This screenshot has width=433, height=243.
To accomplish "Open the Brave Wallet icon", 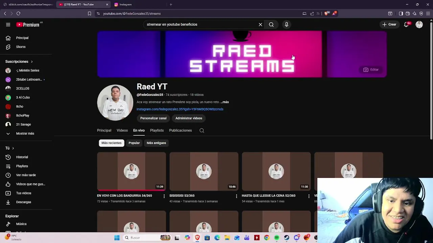I will coord(408,13).
